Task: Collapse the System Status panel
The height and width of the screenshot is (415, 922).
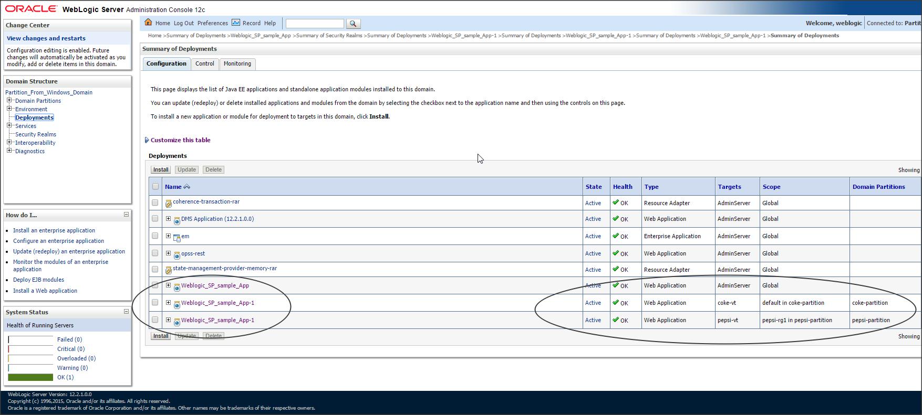Action: click(x=126, y=312)
